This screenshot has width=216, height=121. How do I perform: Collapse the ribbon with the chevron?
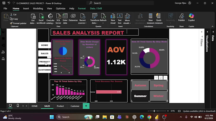213,27
